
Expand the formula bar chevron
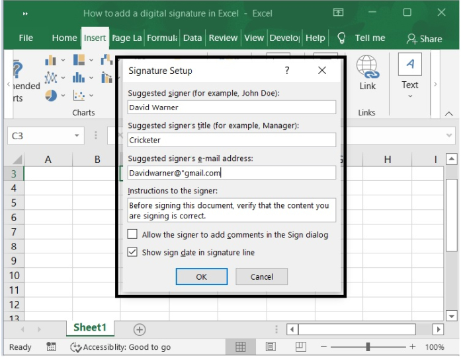(x=449, y=135)
